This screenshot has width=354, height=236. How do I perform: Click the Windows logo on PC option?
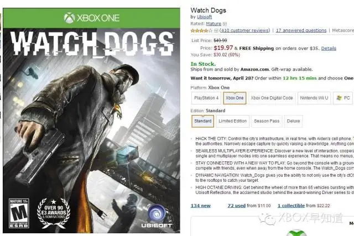(339, 98)
